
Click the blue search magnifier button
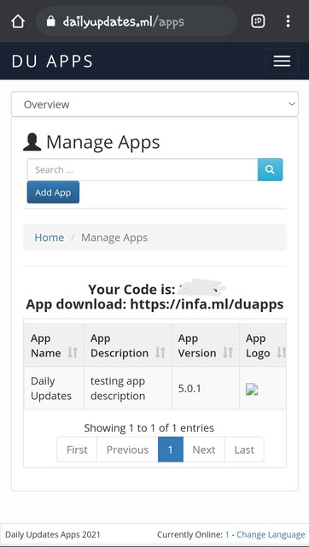click(270, 169)
